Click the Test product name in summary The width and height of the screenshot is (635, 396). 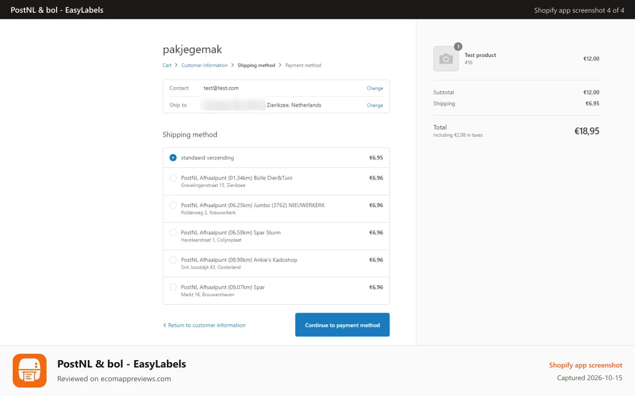(x=480, y=55)
